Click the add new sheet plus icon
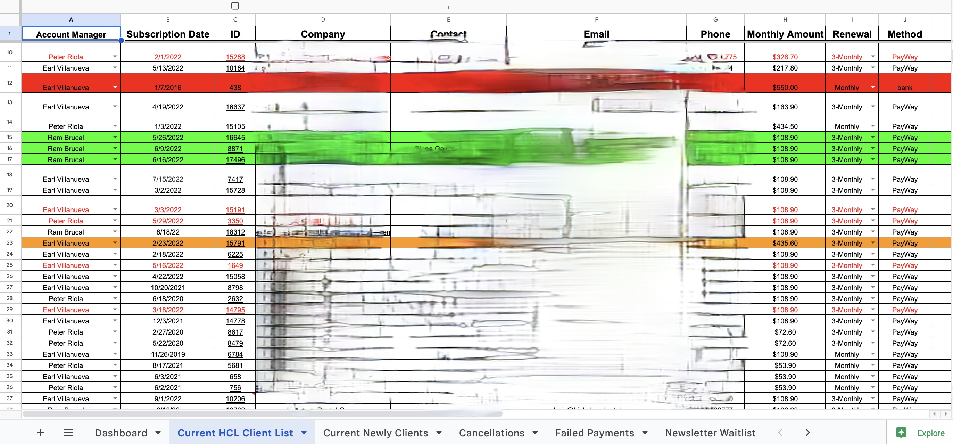This screenshot has height=444, width=953. coord(41,433)
